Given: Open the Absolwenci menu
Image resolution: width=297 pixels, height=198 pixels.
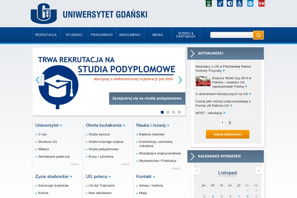Looking at the screenshot, I should (130, 35).
